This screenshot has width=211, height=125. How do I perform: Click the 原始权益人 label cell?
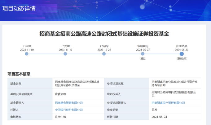pyautogui.click(x=127, y=94)
